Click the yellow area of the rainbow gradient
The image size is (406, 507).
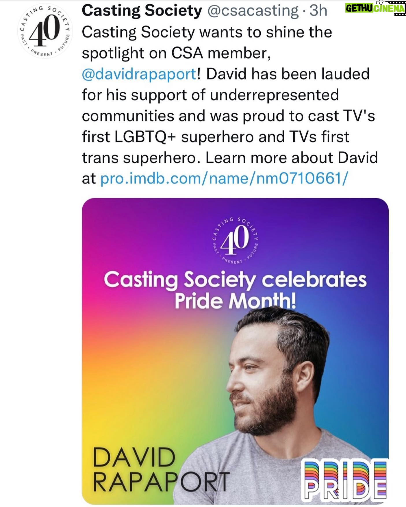(x=121, y=410)
